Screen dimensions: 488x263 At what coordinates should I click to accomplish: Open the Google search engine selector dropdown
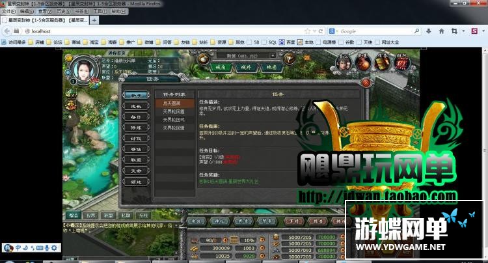[x=333, y=31]
